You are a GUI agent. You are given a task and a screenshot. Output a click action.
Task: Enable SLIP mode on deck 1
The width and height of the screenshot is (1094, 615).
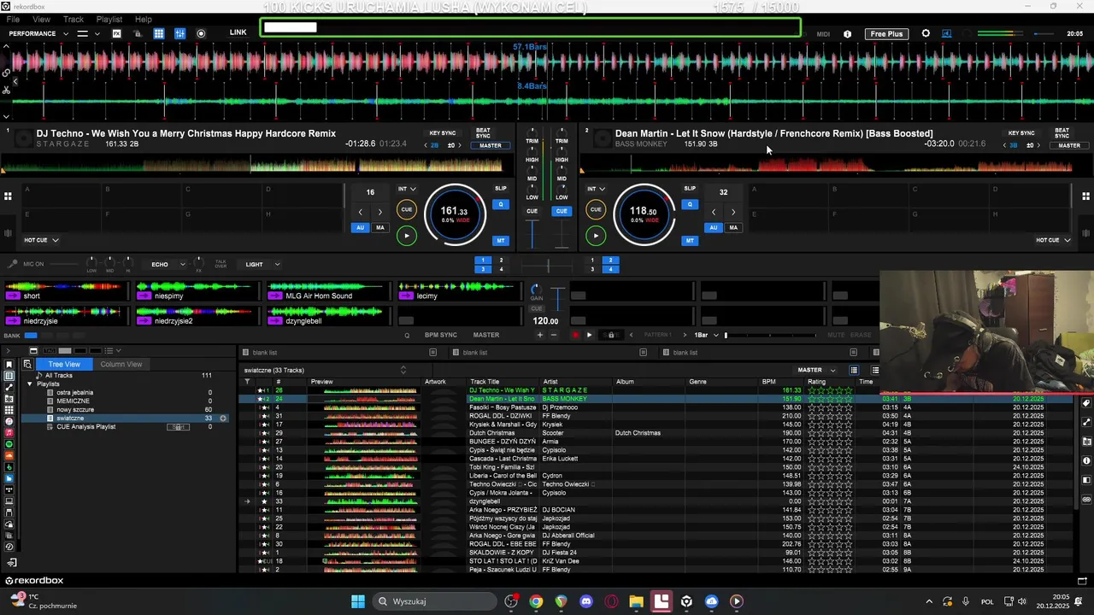501,189
